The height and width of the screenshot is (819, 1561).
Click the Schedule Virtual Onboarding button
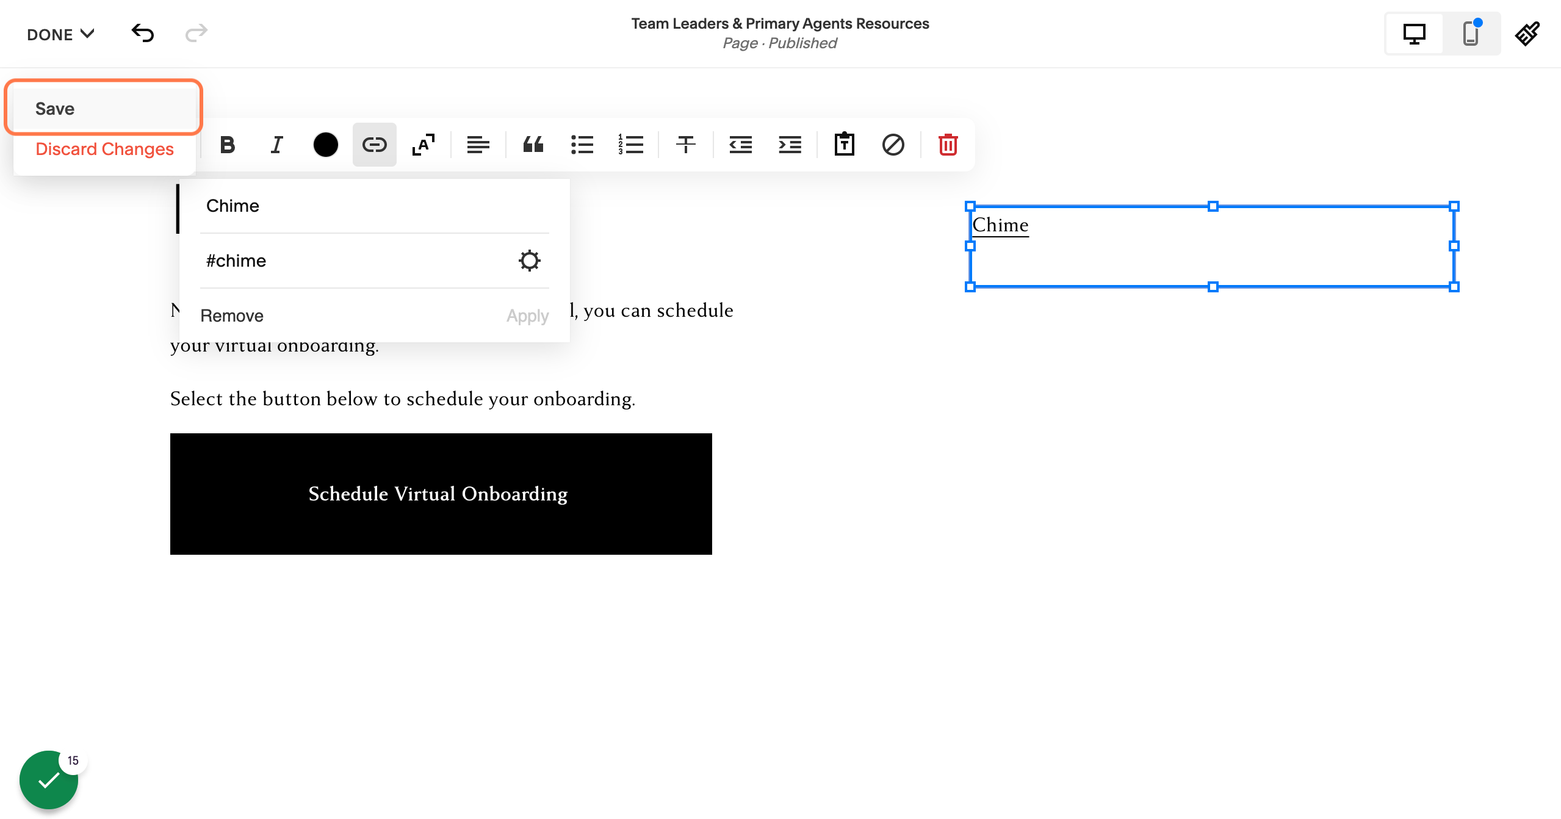pyautogui.click(x=441, y=494)
